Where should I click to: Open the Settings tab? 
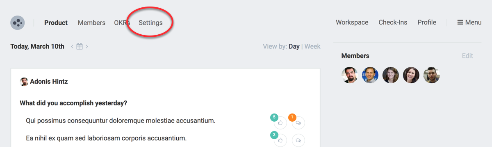(x=150, y=23)
